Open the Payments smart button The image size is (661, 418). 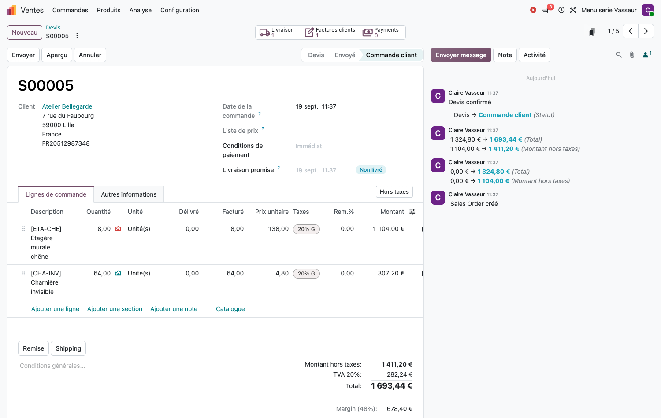[382, 33]
